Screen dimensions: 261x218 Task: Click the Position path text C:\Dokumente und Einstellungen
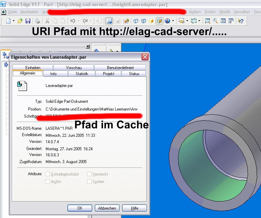point(92,109)
